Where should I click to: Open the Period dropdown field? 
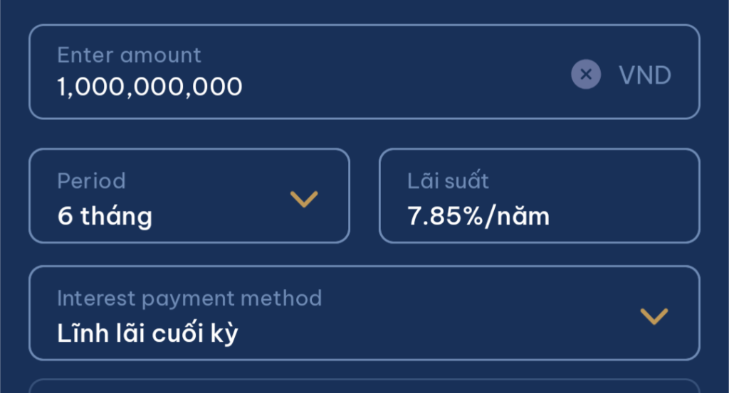189,195
